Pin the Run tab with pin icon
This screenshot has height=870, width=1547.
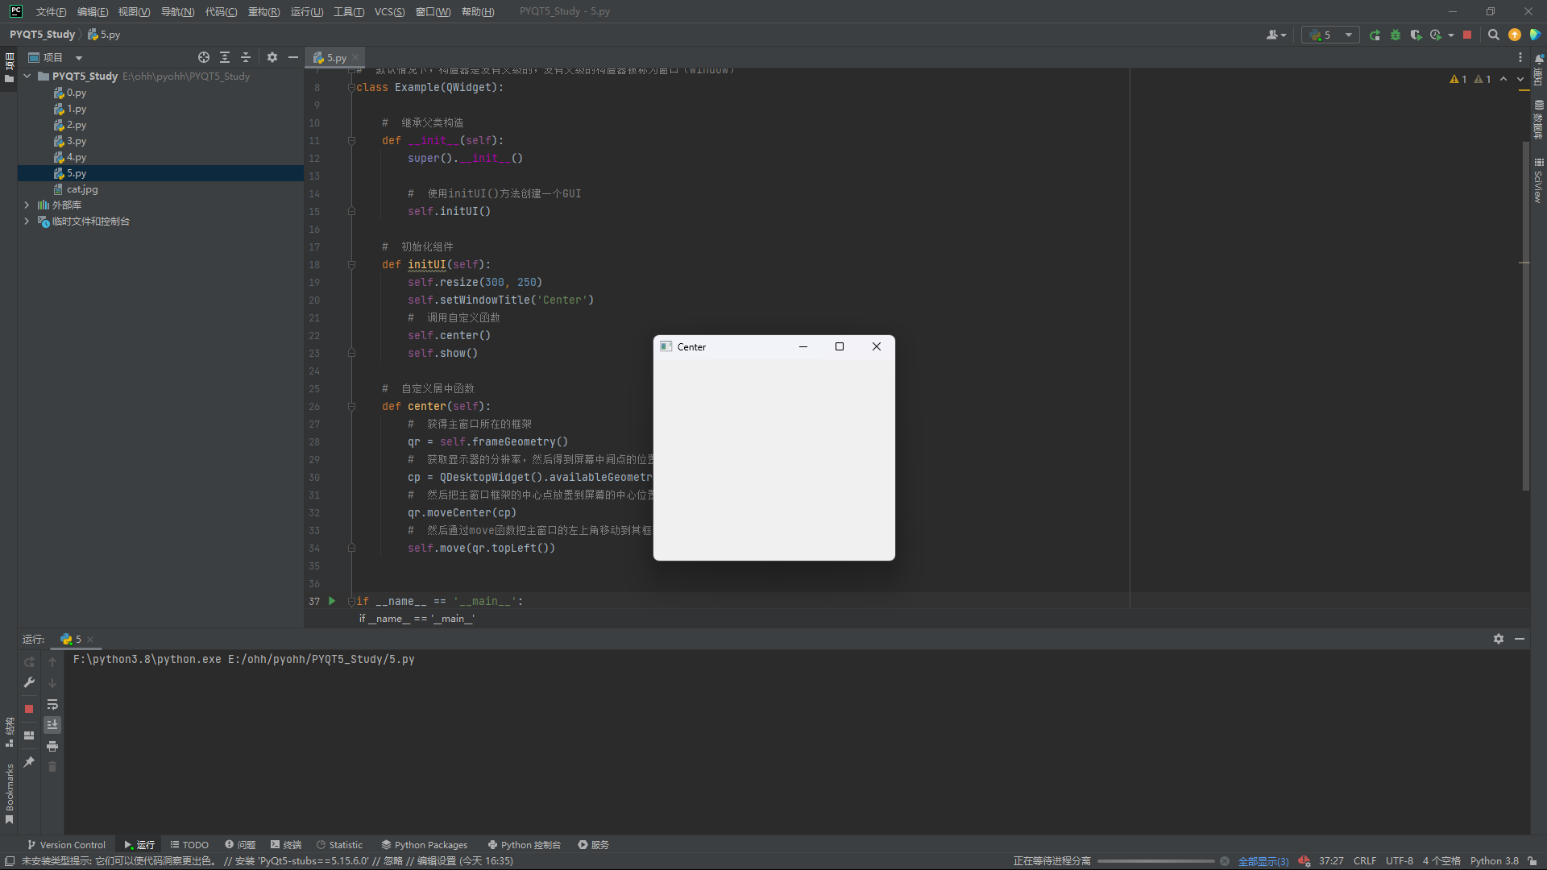tap(29, 762)
